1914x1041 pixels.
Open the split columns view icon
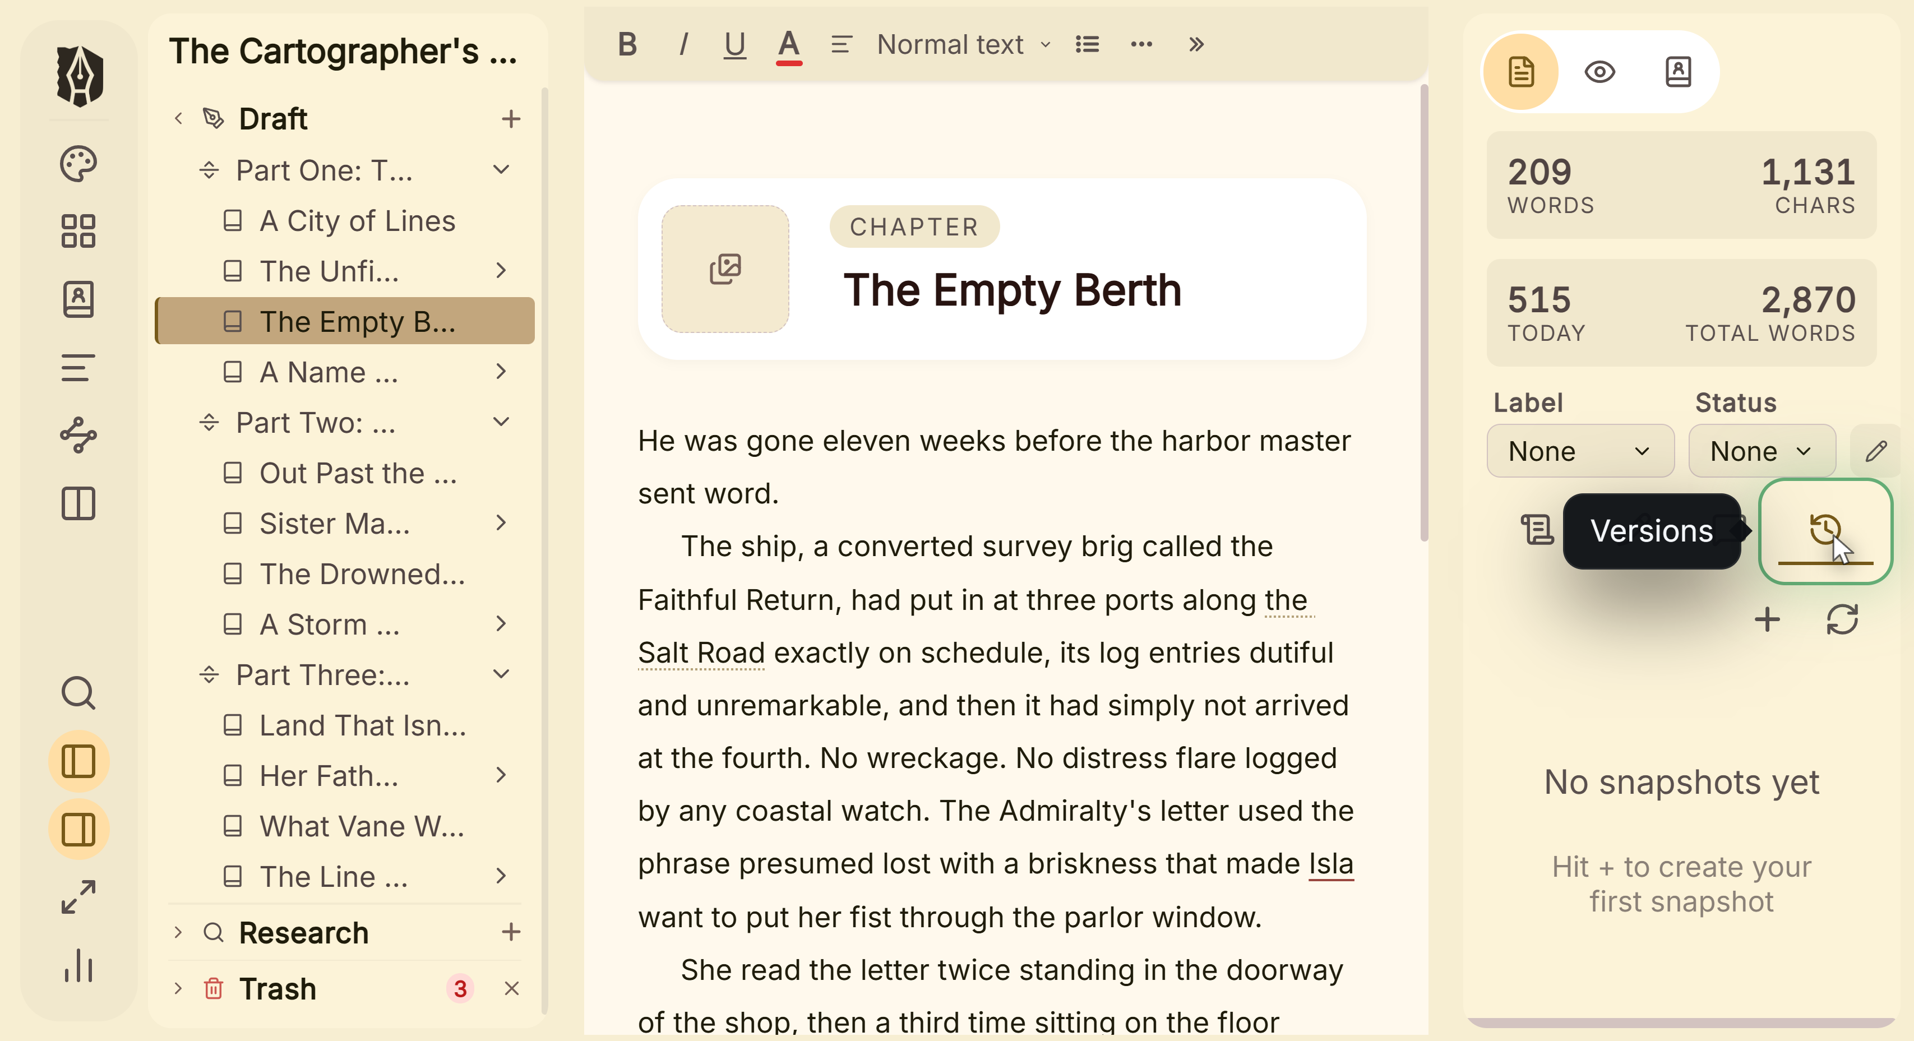click(x=78, y=504)
